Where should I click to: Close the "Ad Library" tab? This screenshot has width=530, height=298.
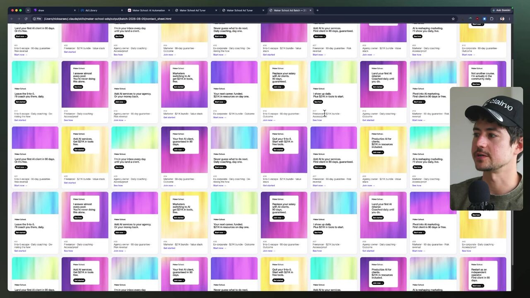pyautogui.click(x=122, y=10)
